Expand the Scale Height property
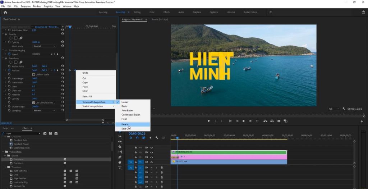The width and height of the screenshot is (368, 189). (5, 78)
